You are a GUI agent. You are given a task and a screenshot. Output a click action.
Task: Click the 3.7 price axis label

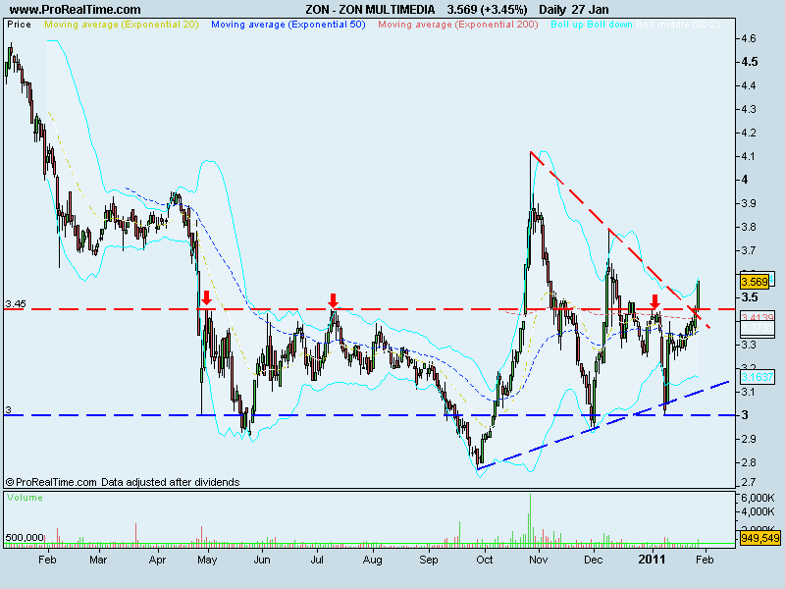749,250
